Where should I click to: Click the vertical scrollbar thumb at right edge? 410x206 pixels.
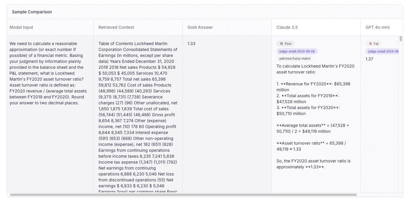pos(401,39)
